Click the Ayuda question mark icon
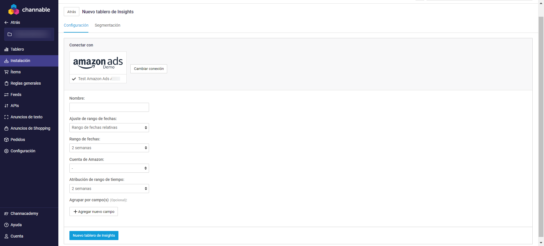The width and height of the screenshot is (544, 246). tap(6, 225)
